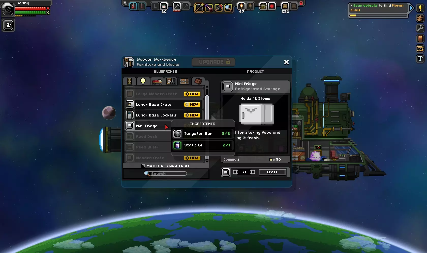Swap hotbar sets using the top-left switcher

(125, 3)
